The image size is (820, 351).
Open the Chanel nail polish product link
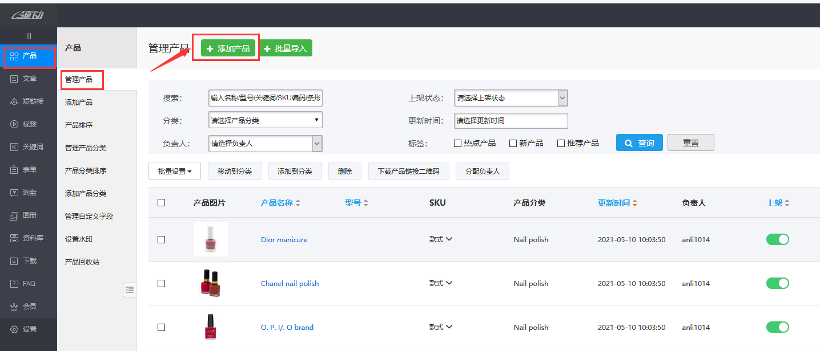pyautogui.click(x=290, y=284)
